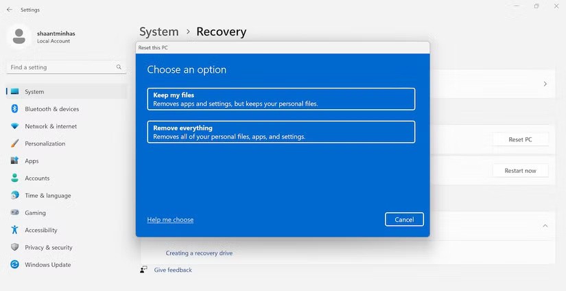Click the shaantminhas profile avatar
Screen dimensions: 566x291
(x=19, y=37)
